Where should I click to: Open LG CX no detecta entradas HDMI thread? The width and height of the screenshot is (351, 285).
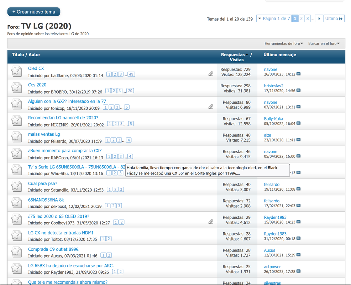[x=61, y=233]
